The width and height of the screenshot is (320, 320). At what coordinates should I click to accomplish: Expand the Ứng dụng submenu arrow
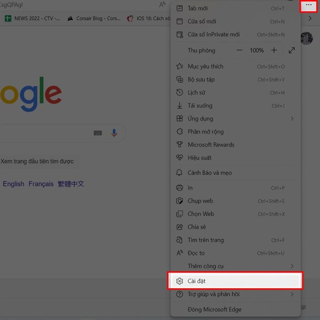292,118
